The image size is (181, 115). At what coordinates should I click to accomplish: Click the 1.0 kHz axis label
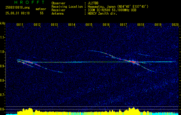(2, 52)
